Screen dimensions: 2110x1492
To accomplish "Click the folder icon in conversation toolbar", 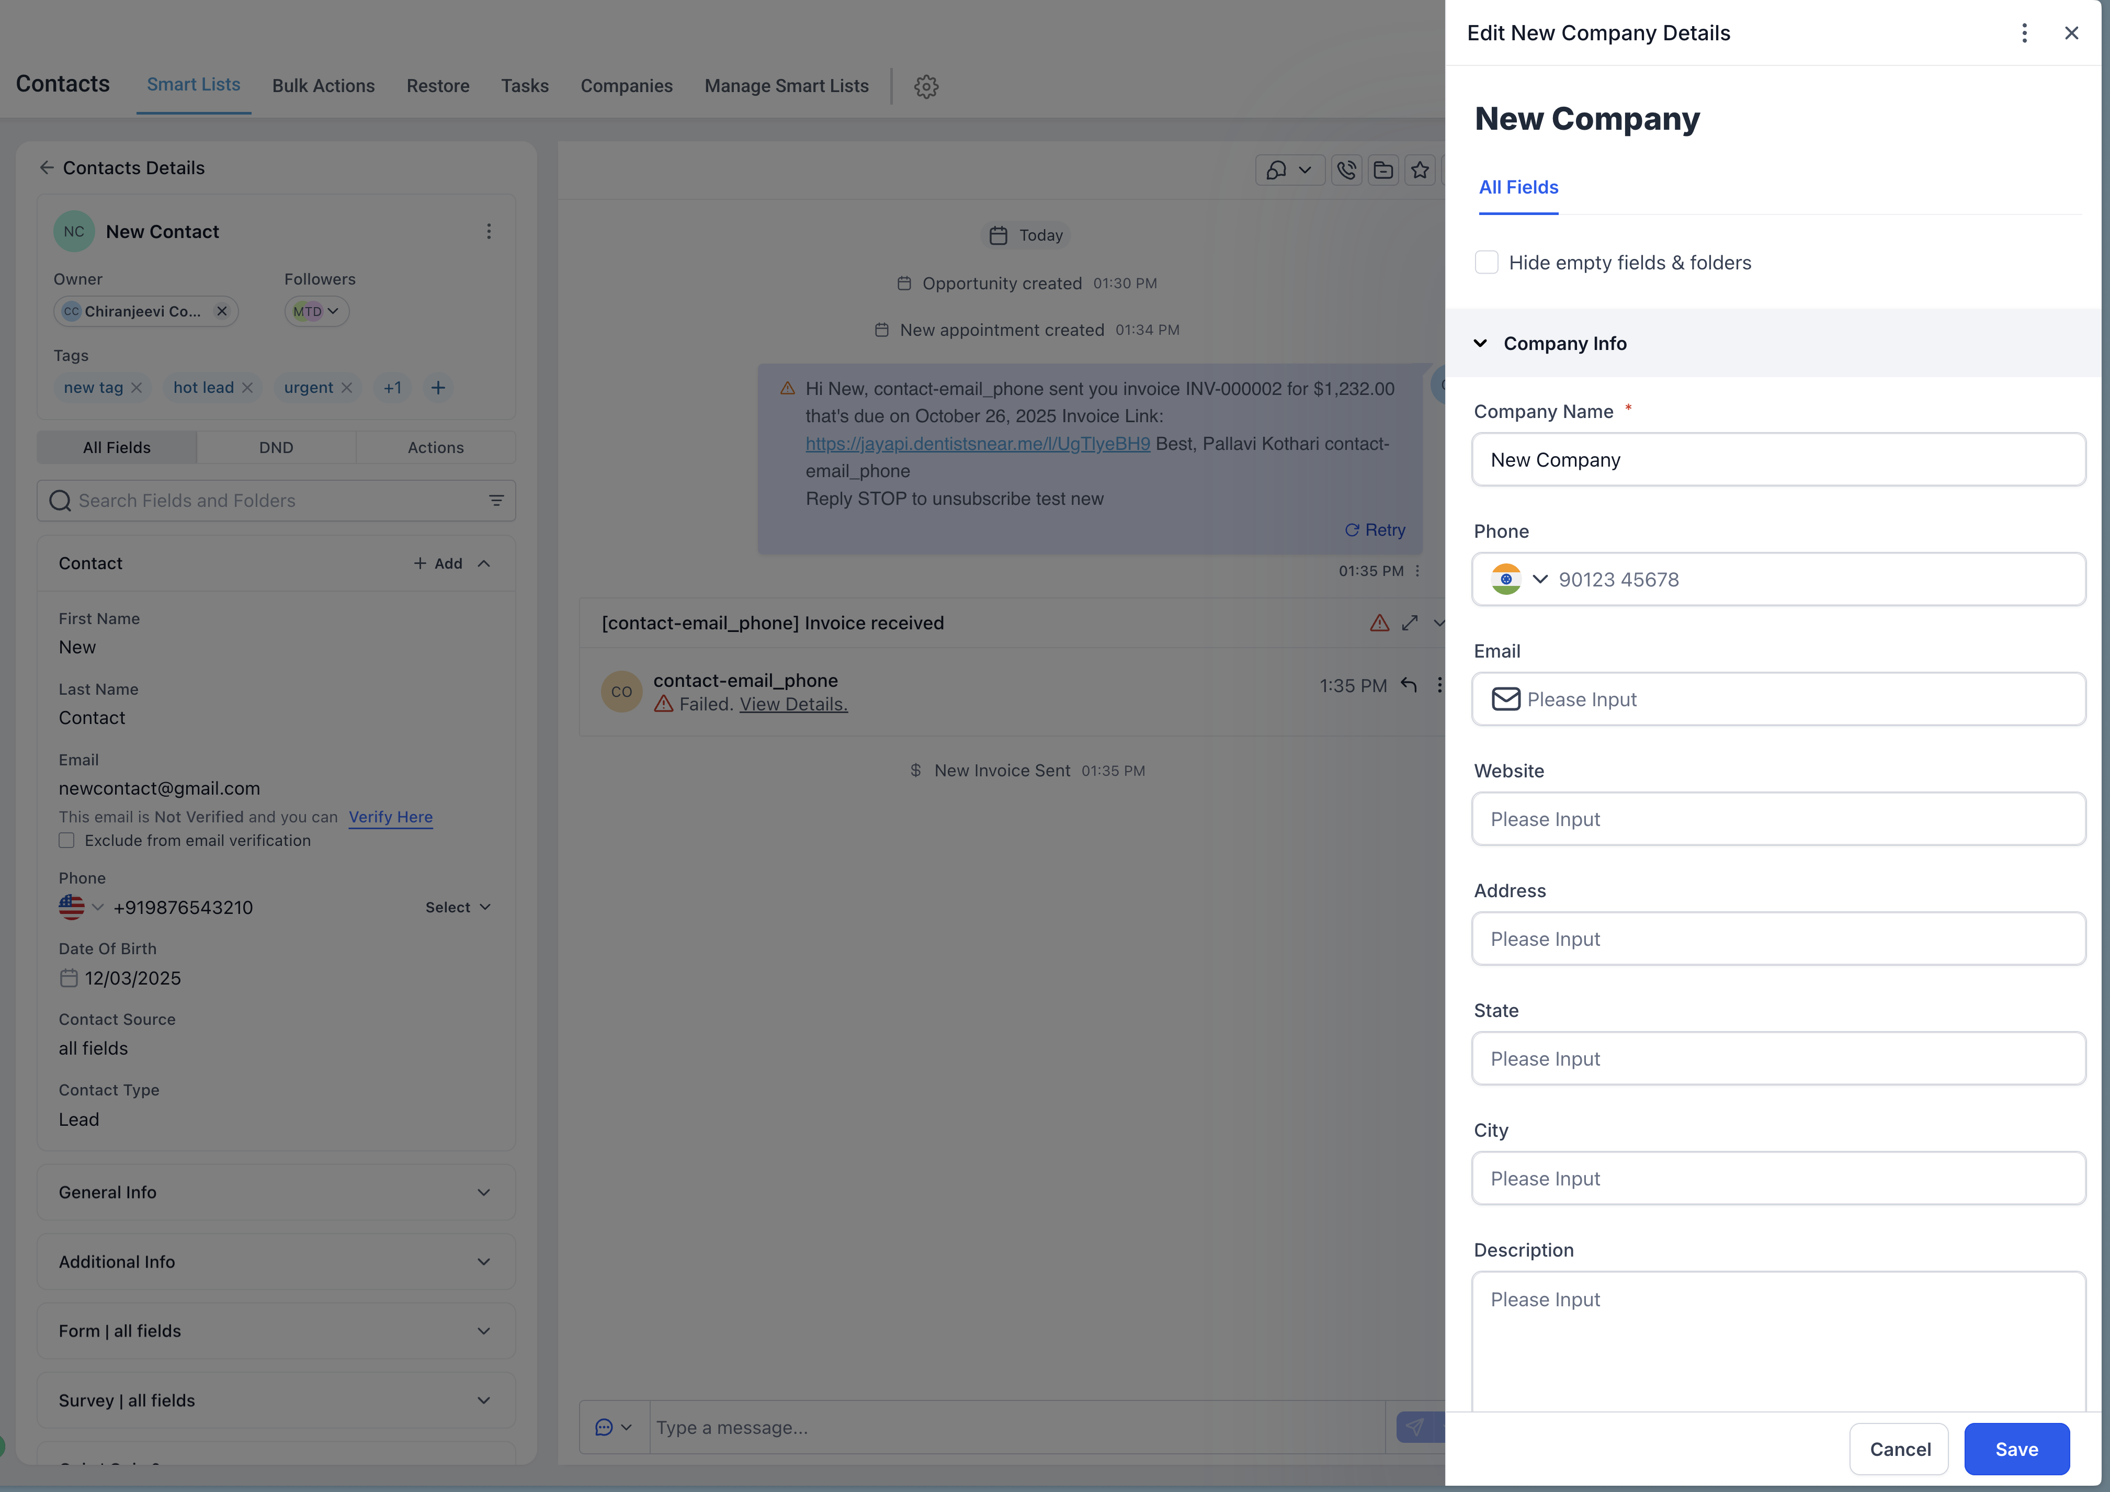I will coord(1383,170).
